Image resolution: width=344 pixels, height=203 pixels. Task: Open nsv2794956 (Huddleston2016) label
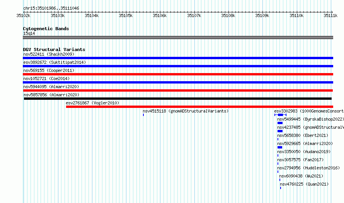click(x=308, y=168)
